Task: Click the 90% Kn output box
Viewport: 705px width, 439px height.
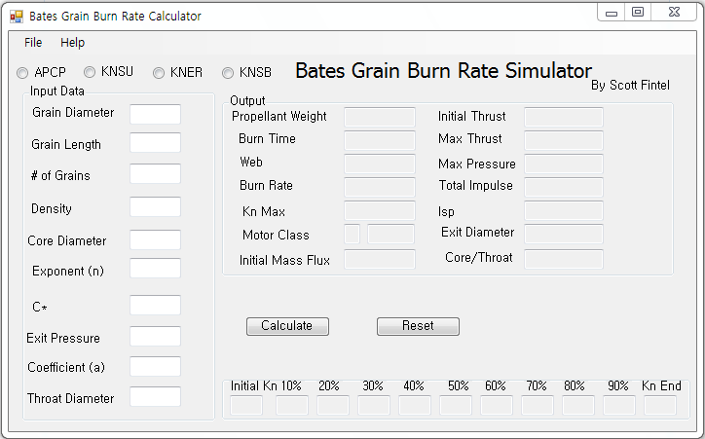Action: tap(619, 405)
